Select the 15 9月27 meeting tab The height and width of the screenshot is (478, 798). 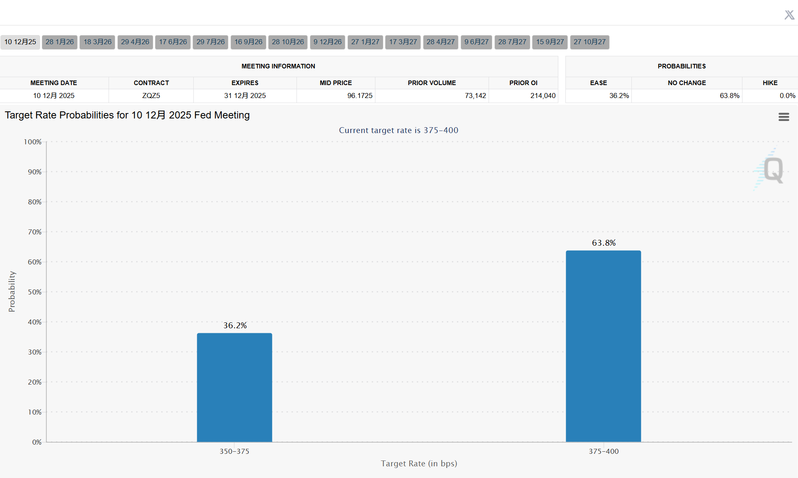click(x=550, y=42)
